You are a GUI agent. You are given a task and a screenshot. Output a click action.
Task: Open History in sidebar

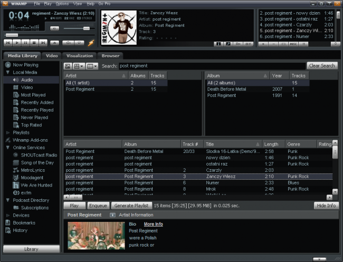[20, 230]
